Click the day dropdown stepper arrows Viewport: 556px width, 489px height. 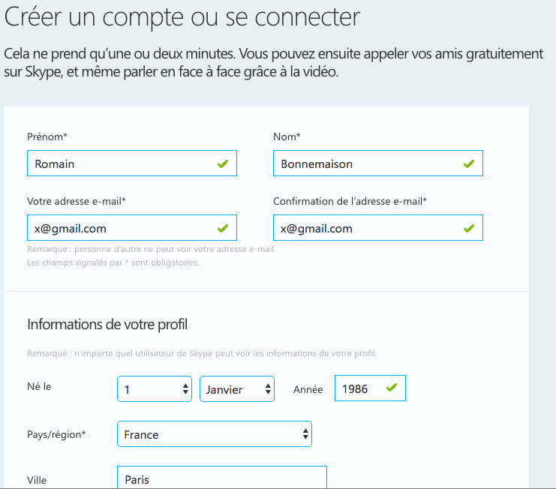185,389
